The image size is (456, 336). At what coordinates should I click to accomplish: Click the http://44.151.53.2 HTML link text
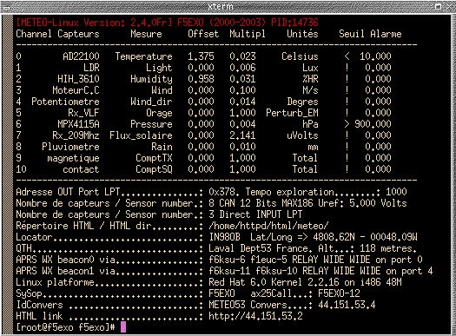(x=255, y=316)
